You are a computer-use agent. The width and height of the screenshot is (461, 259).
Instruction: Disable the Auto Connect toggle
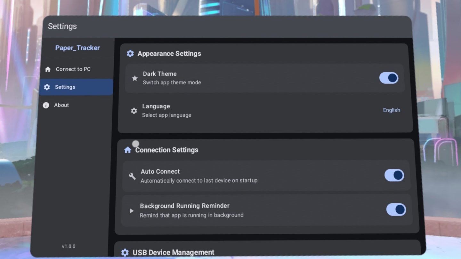[x=394, y=175]
